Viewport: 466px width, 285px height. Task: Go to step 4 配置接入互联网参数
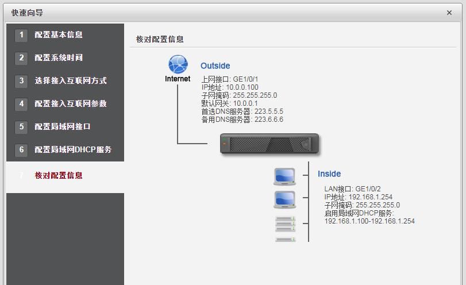pyautogui.click(x=65, y=104)
